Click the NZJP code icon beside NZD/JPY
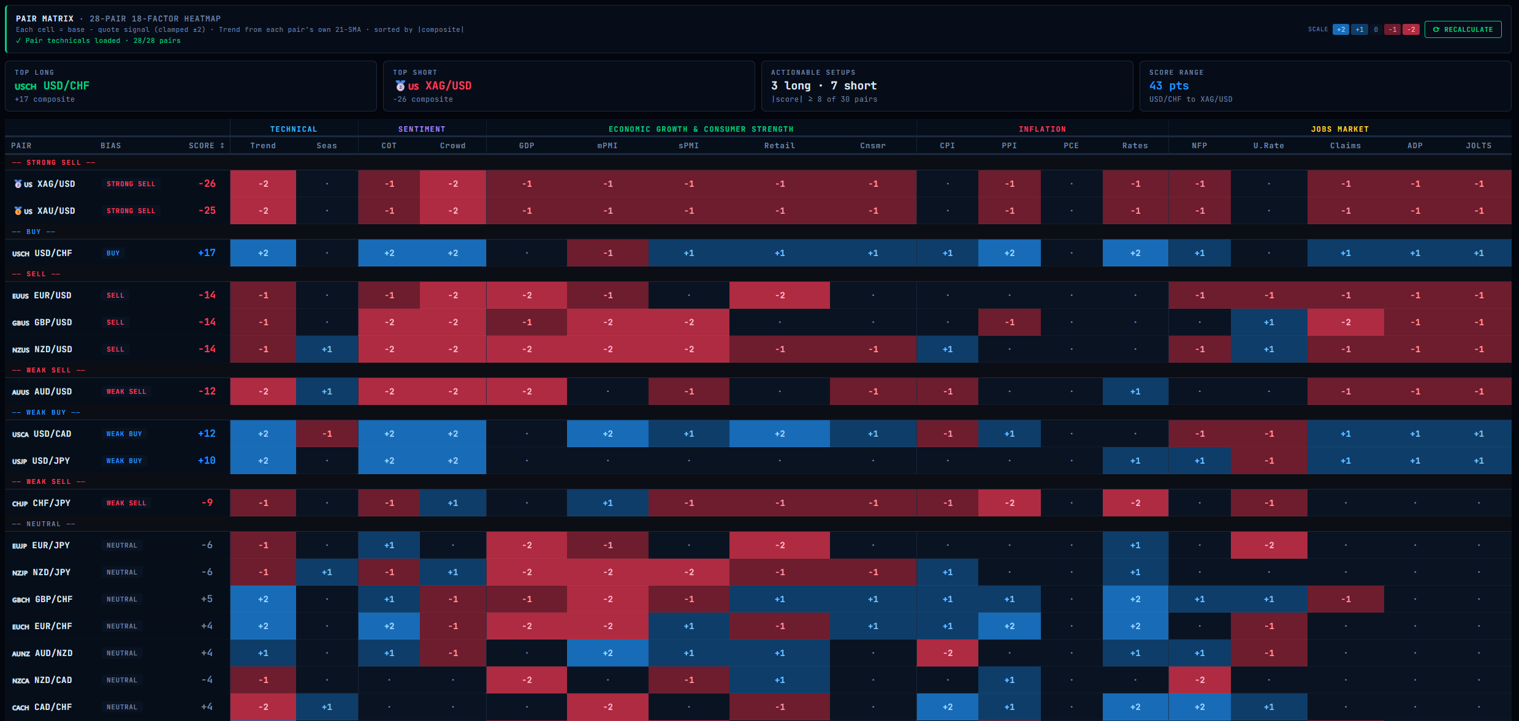This screenshot has height=721, width=1519. 20,573
